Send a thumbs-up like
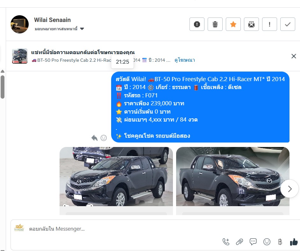 294,242
